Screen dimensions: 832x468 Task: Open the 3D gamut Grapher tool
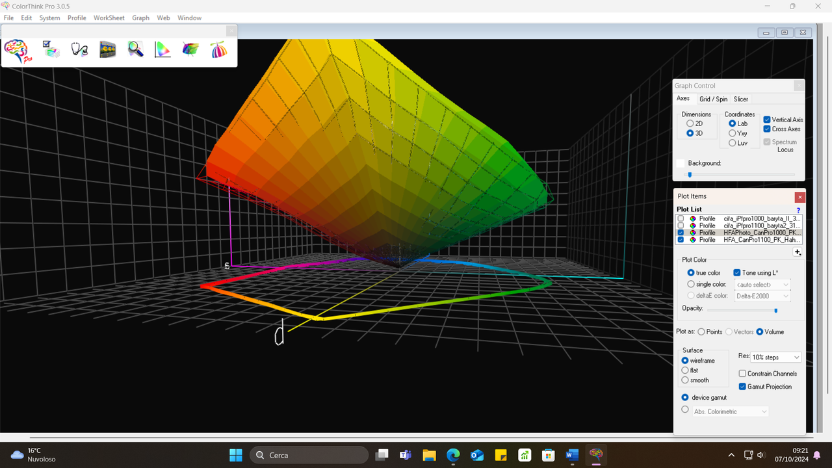tap(190, 49)
